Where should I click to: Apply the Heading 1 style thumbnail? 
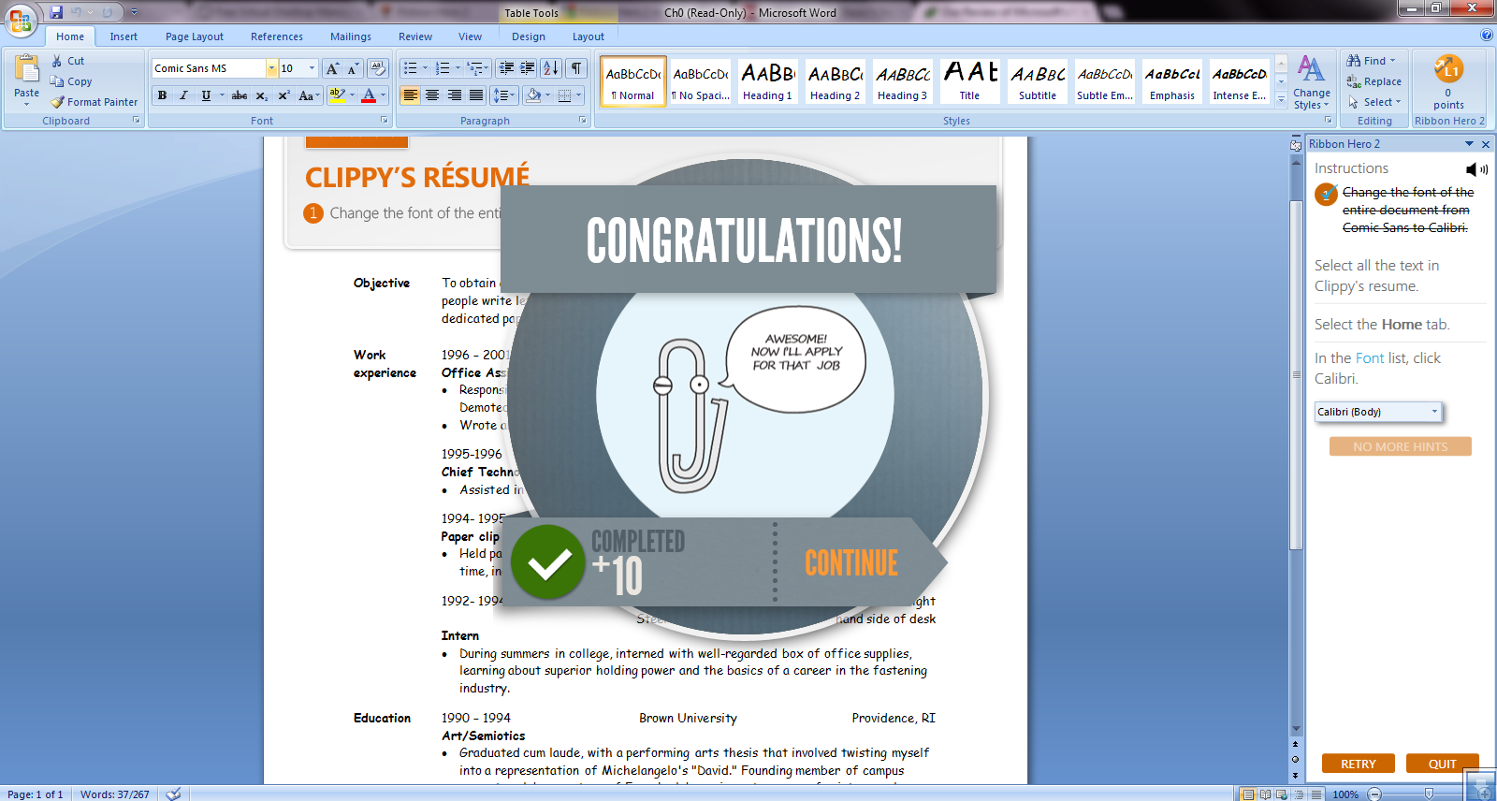coord(767,81)
